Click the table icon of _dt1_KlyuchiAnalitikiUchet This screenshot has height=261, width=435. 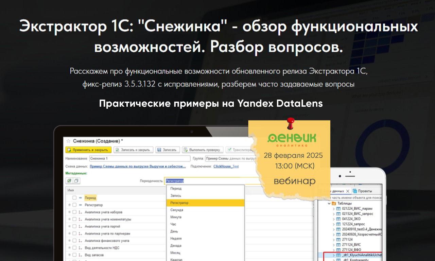338,255
